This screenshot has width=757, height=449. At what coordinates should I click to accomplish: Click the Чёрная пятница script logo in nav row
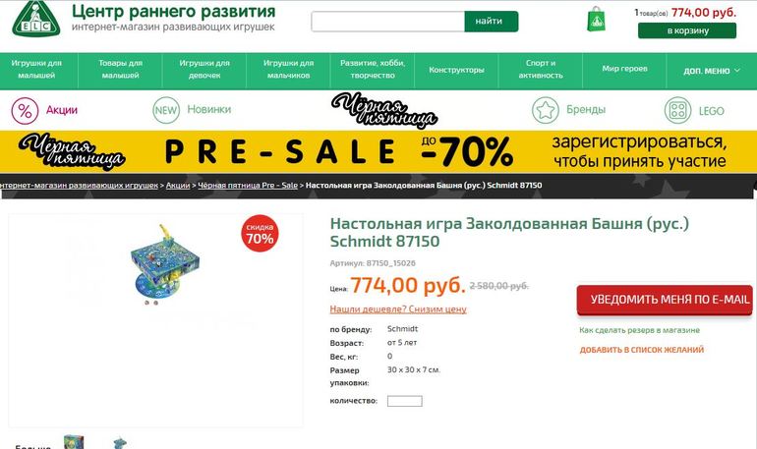(x=384, y=110)
